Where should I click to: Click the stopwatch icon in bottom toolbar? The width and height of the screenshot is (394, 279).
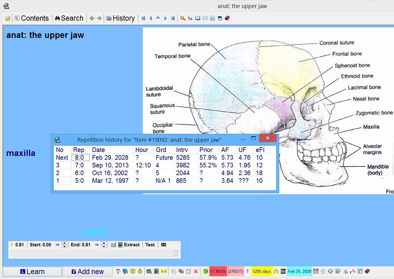[140, 272]
